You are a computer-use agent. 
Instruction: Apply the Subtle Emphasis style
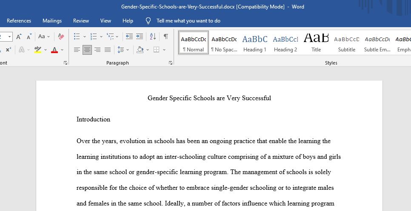click(x=377, y=42)
